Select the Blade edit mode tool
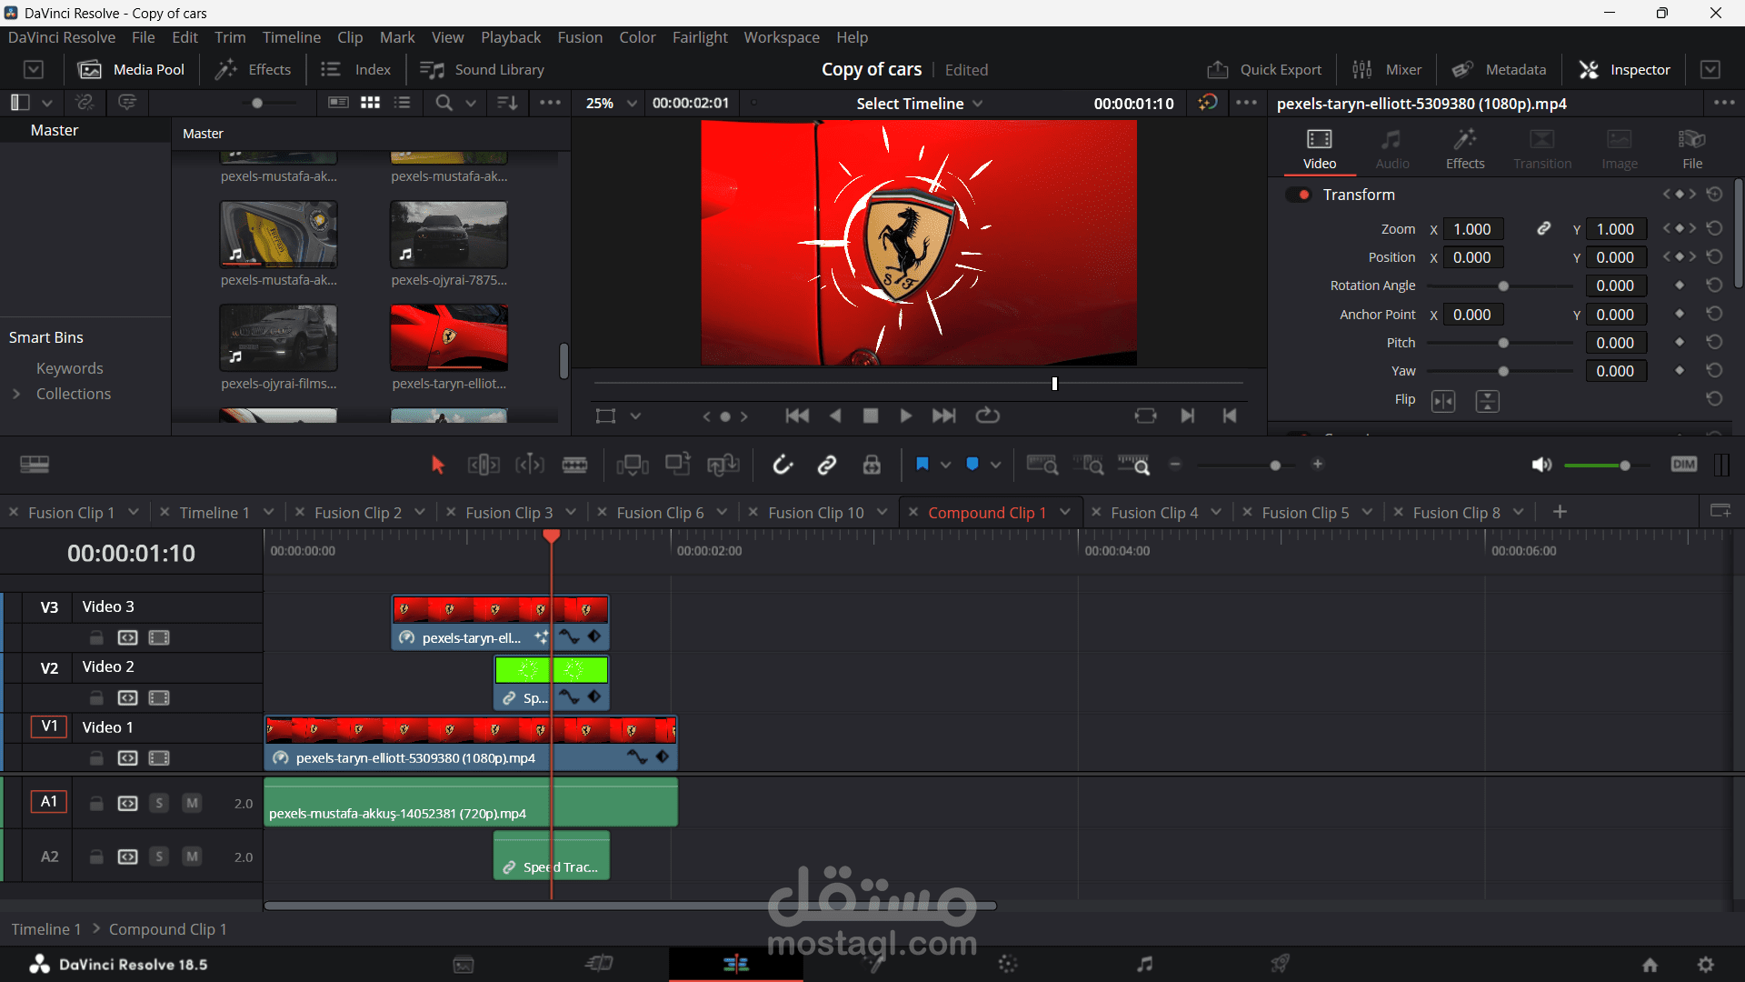Viewport: 1745px width, 982px height. (574, 466)
